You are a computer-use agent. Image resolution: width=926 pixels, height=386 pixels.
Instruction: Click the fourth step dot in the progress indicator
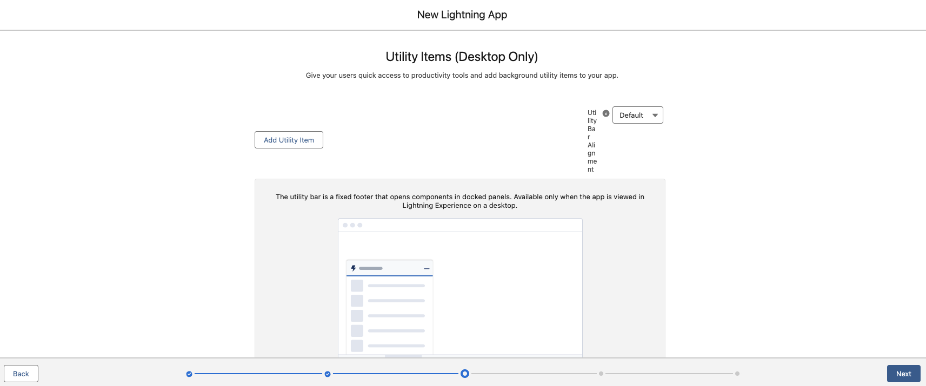pyautogui.click(x=601, y=374)
